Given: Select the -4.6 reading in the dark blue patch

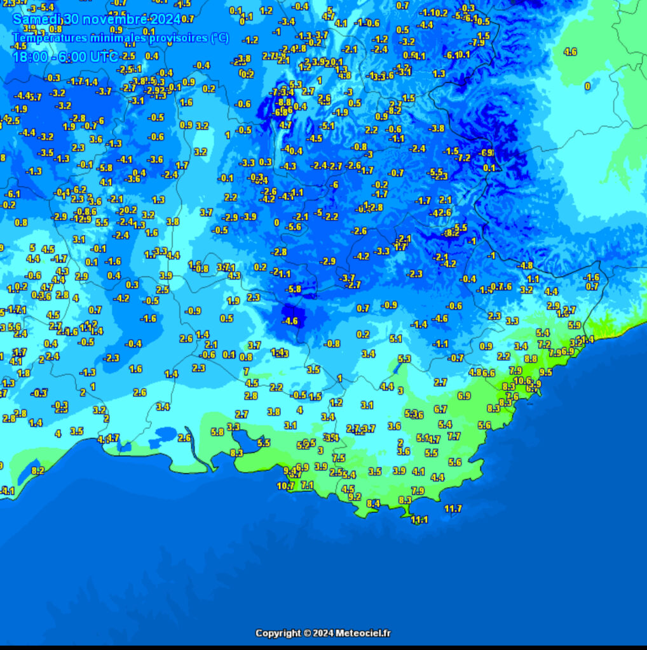Looking at the screenshot, I should [x=289, y=321].
